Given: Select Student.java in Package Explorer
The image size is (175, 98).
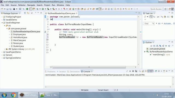Looking at the screenshot, I should (x=18, y=46).
